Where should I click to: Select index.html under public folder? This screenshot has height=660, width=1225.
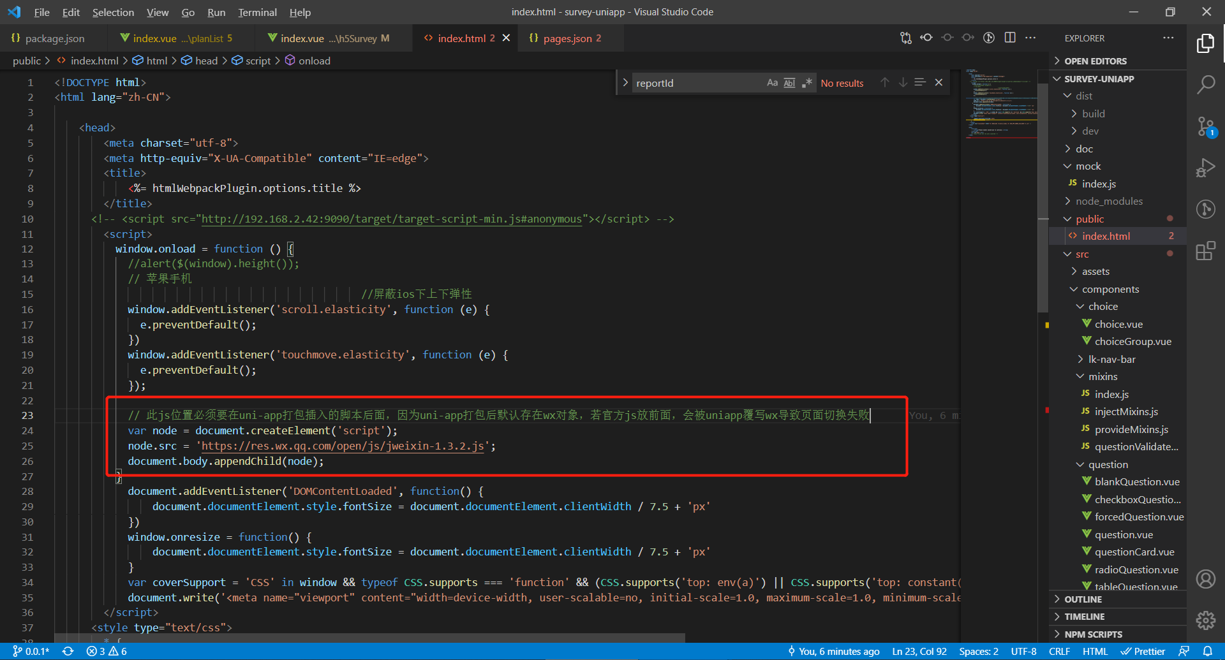1118,236
